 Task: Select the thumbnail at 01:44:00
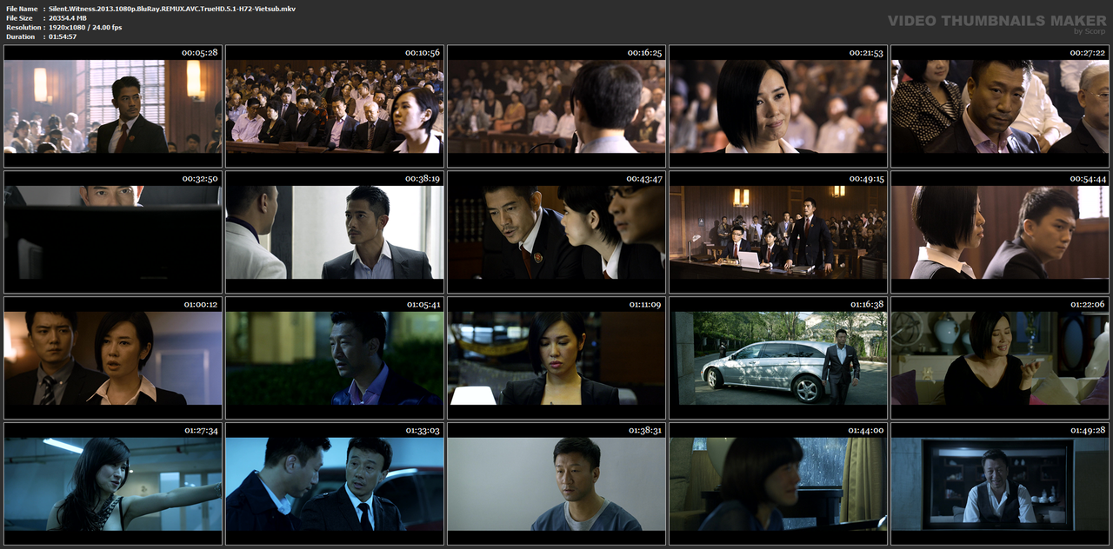(778, 484)
